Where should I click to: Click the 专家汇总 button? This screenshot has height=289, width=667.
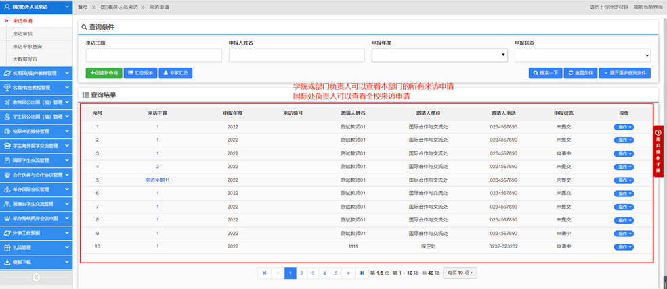click(x=175, y=72)
